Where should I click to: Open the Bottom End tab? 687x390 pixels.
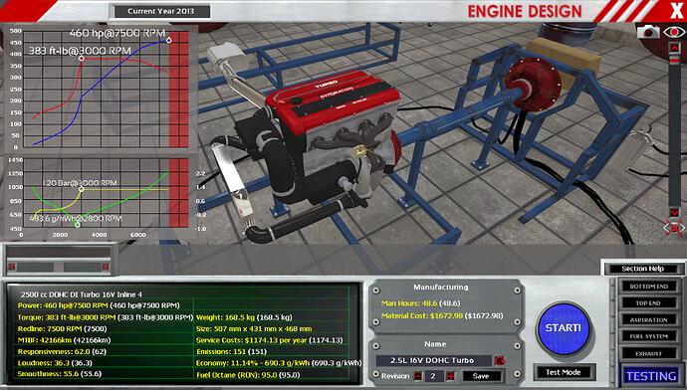(649, 287)
